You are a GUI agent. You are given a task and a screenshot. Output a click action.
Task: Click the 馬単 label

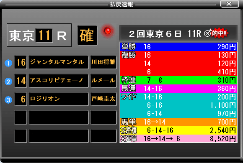[x=129, y=122]
